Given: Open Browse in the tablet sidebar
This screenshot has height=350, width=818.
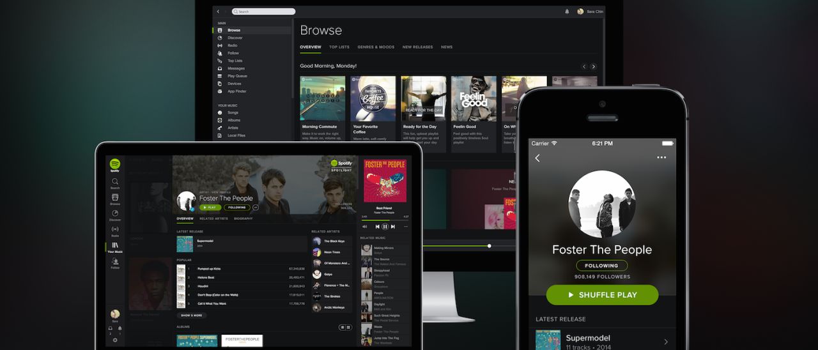Looking at the screenshot, I should click(x=115, y=199).
